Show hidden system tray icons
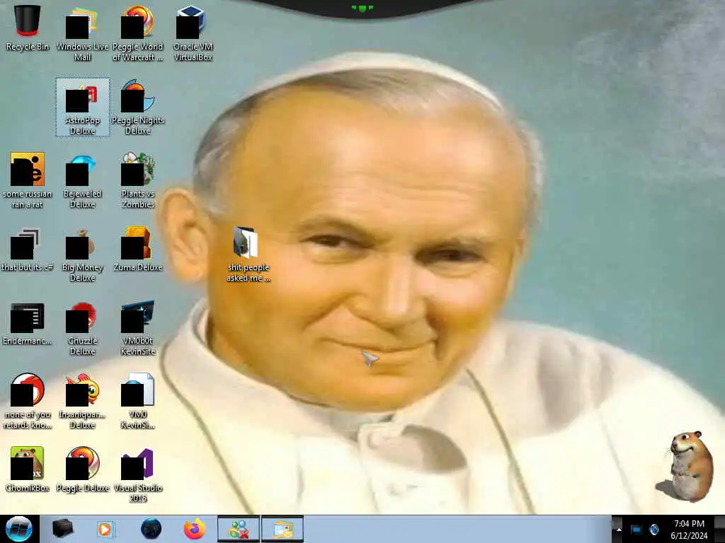Image resolution: width=725 pixels, height=543 pixels. click(x=618, y=530)
